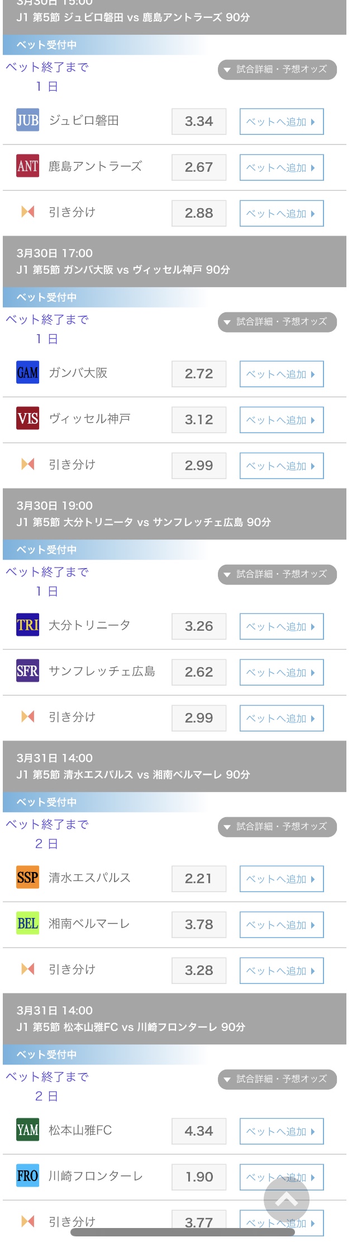
Task: Tap the scroll-to-top arrow button
Action: (x=286, y=1199)
